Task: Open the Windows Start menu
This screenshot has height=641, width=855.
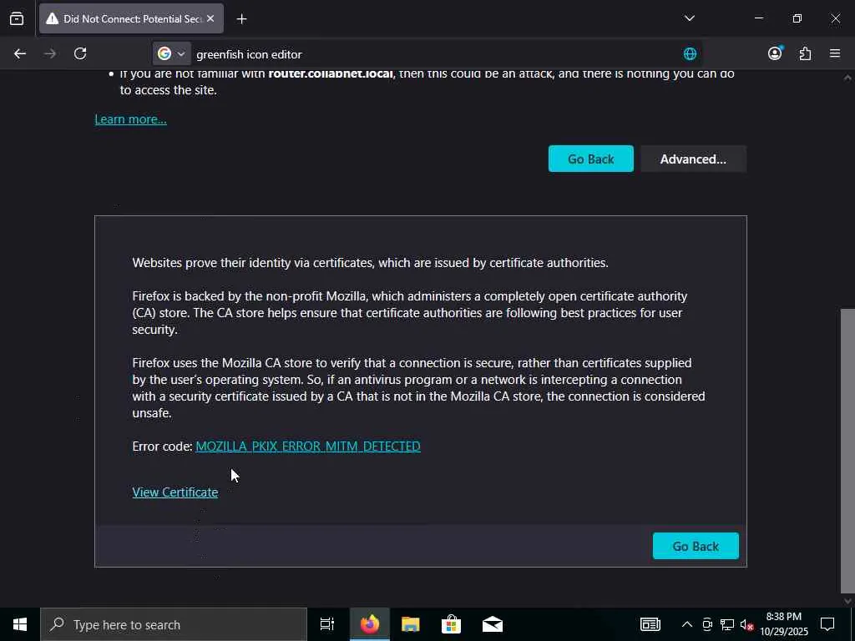Action: (20, 624)
